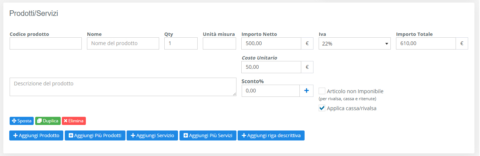Click into the Unità misura field
The height and width of the screenshot is (156, 480).
click(219, 44)
